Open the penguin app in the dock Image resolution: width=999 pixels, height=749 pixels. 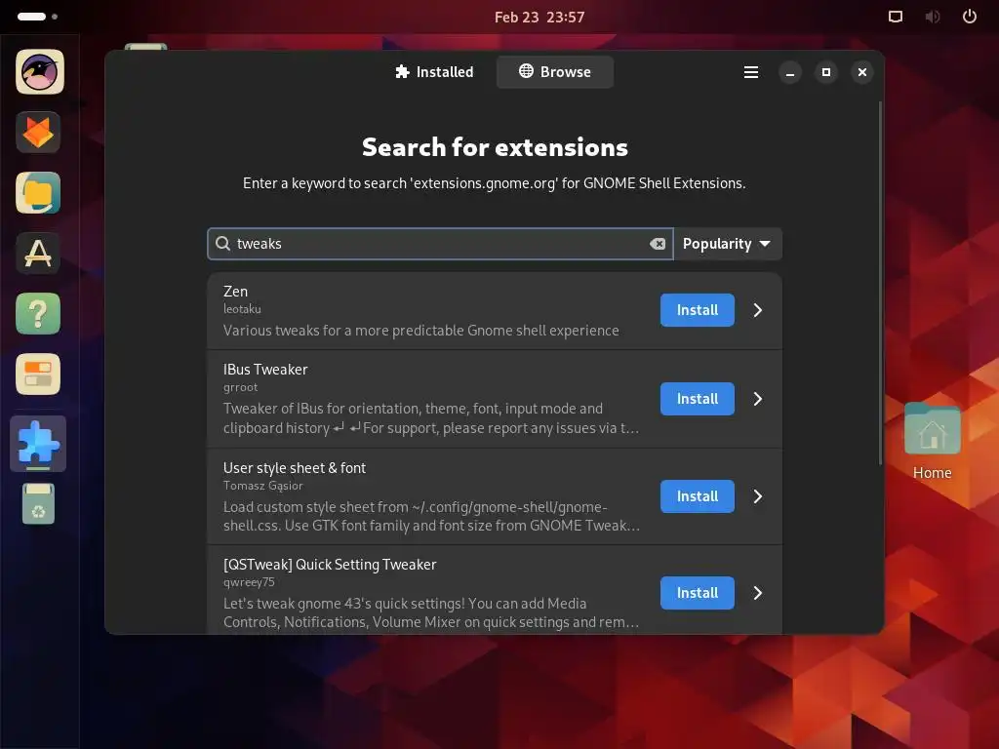click(39, 72)
